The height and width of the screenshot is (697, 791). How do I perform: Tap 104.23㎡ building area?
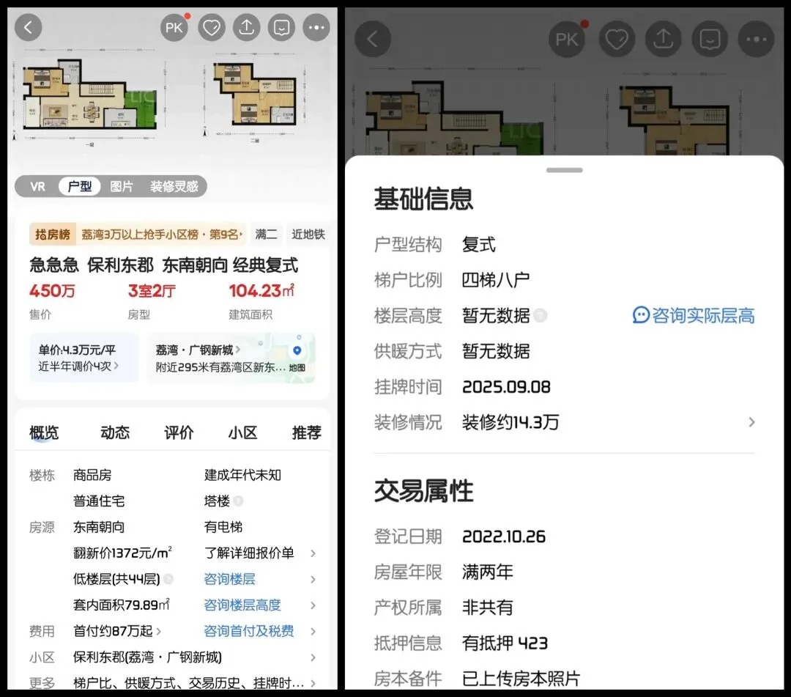click(x=261, y=291)
